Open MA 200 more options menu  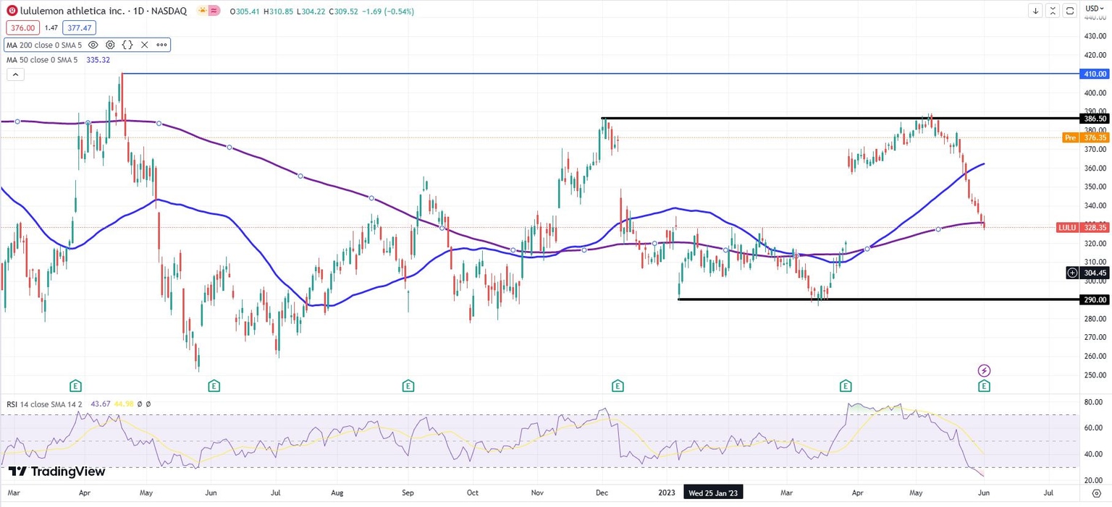tap(161, 45)
